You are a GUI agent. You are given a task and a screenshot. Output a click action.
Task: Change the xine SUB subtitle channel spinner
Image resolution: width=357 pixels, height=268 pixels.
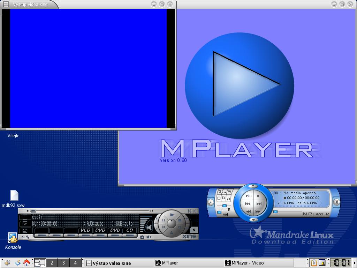113,224
